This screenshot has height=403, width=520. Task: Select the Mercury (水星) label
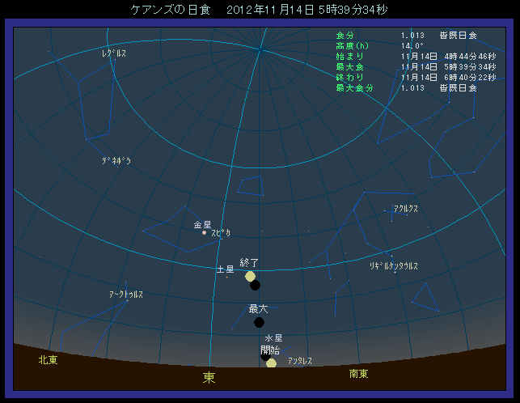point(273,338)
